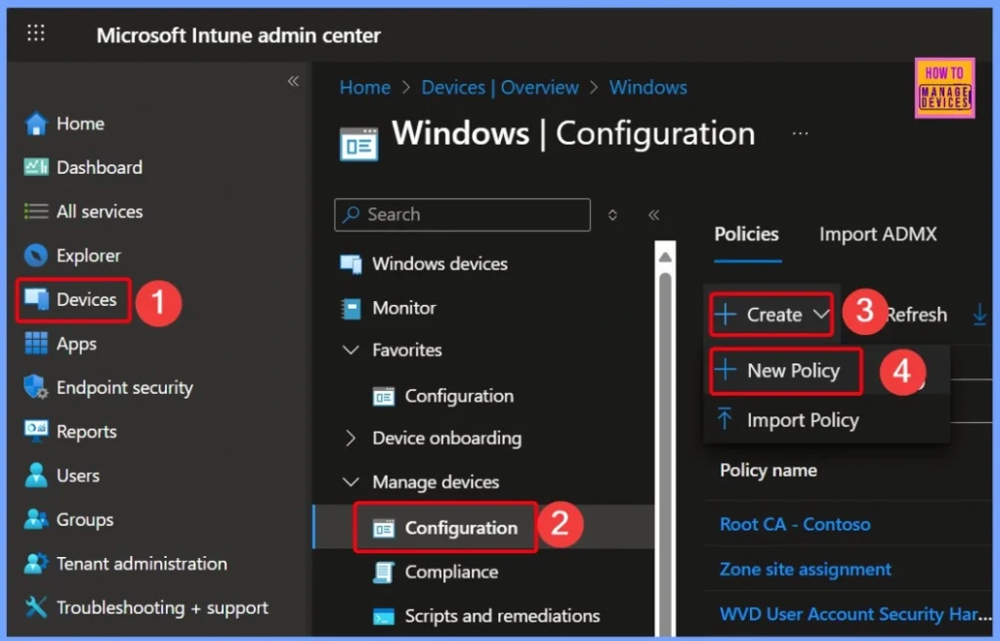The height and width of the screenshot is (641, 1000).
Task: Click the Policy name column header
Action: pyautogui.click(x=769, y=471)
